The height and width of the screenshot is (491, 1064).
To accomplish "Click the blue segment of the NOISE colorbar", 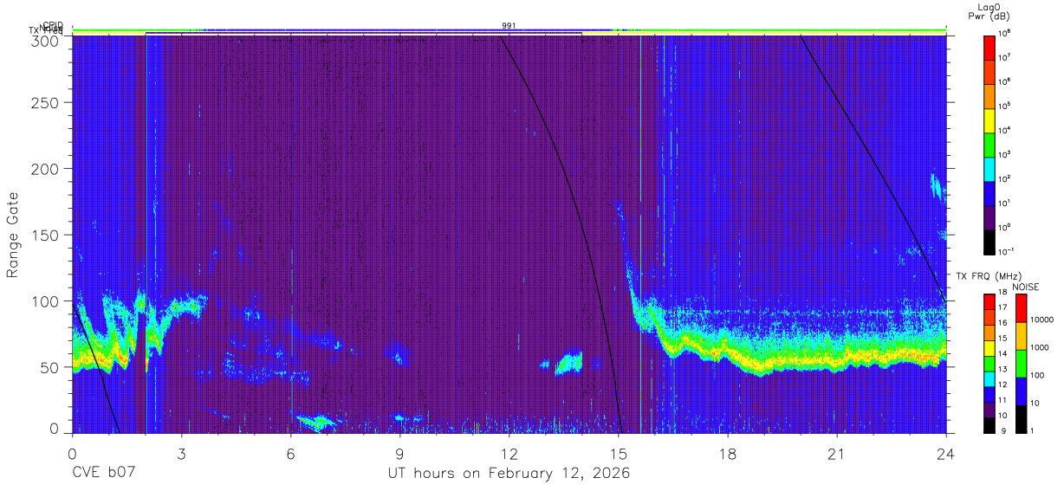I will pyautogui.click(x=1021, y=391).
